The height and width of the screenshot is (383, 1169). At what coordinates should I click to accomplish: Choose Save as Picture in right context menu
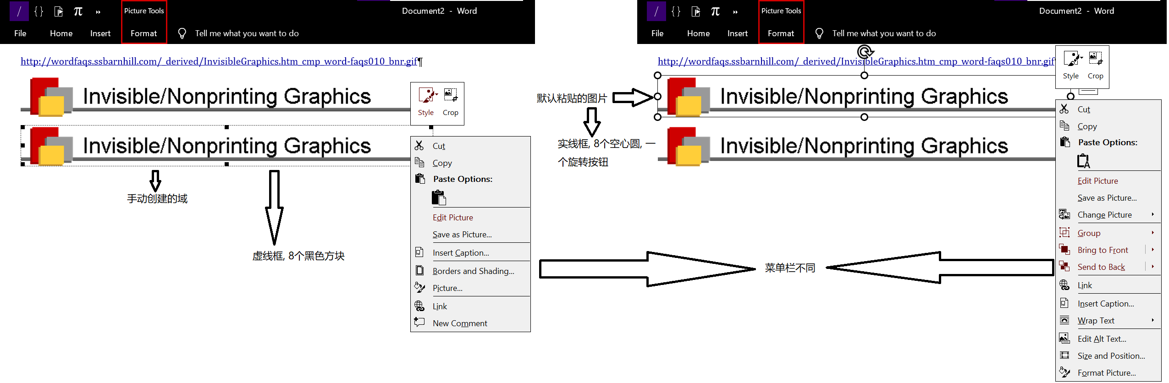pyautogui.click(x=1108, y=197)
